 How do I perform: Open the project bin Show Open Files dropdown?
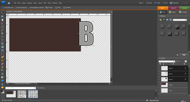pos(20,88)
